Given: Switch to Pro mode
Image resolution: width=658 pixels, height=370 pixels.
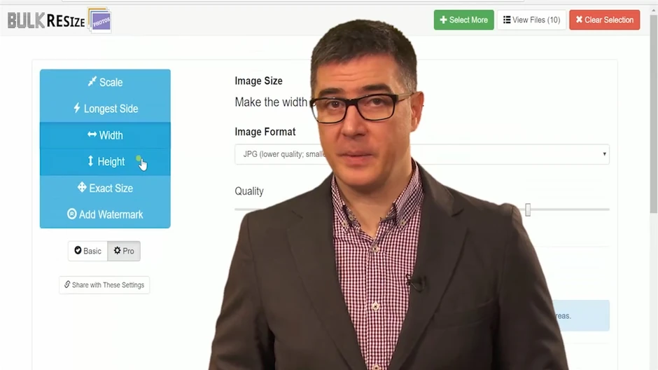Looking at the screenshot, I should tap(124, 251).
